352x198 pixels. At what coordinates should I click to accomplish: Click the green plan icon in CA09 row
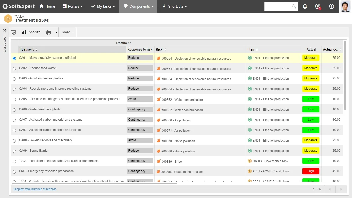pos(249,151)
